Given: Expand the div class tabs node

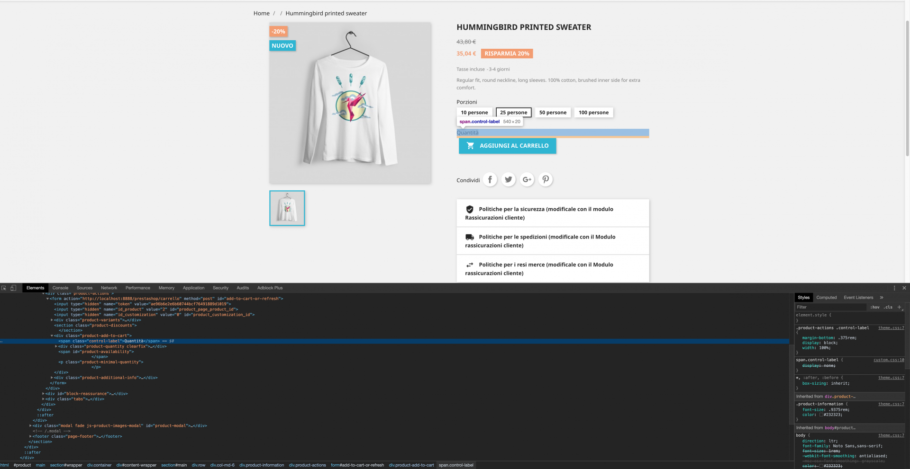Looking at the screenshot, I should 43,399.
